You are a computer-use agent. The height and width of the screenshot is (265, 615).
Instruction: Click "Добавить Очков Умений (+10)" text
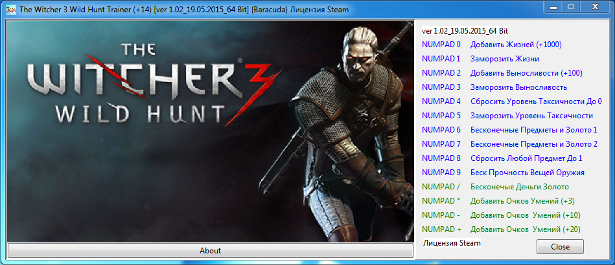pos(526,215)
